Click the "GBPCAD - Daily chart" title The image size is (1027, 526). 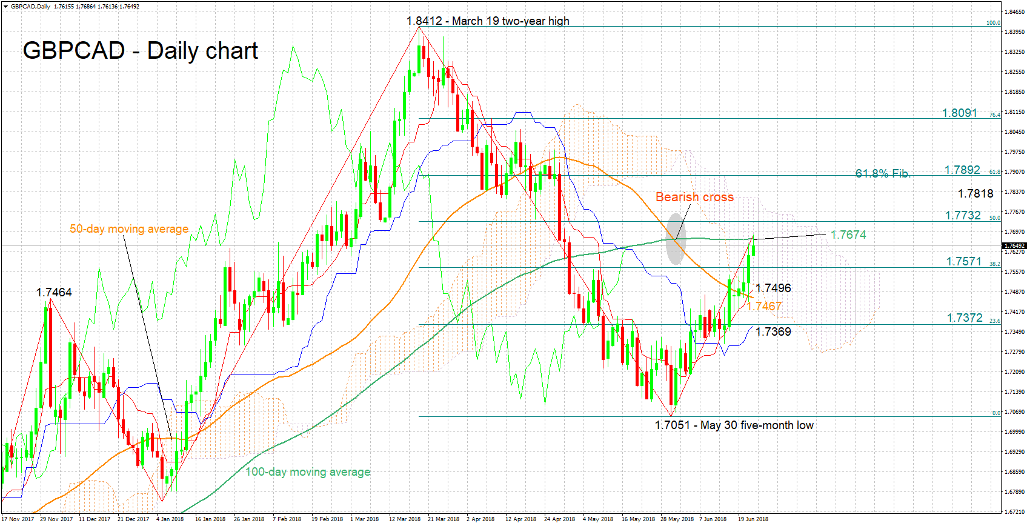141,51
